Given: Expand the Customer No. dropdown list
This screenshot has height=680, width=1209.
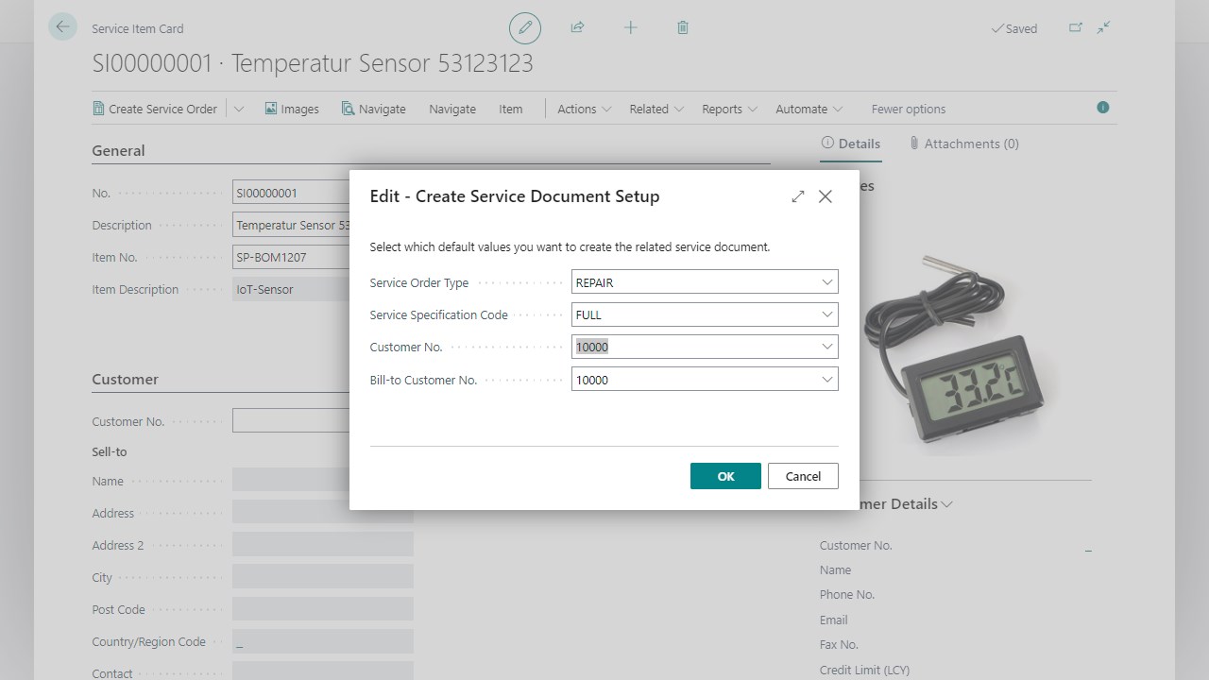Looking at the screenshot, I should pos(827,347).
